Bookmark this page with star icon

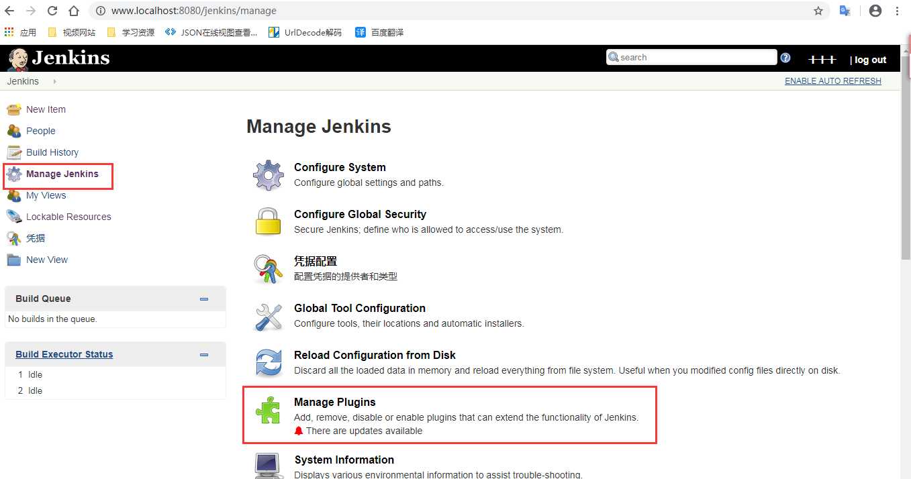tap(818, 11)
